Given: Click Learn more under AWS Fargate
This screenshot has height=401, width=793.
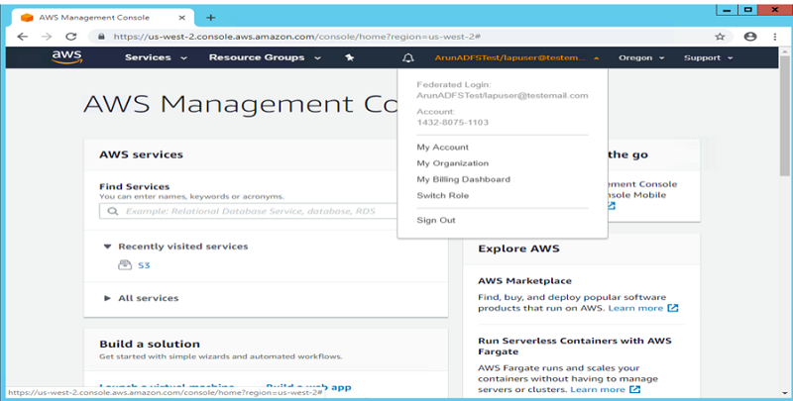Looking at the screenshot, I should (x=598, y=389).
